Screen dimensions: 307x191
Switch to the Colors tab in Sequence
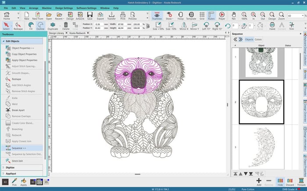coord(258,39)
